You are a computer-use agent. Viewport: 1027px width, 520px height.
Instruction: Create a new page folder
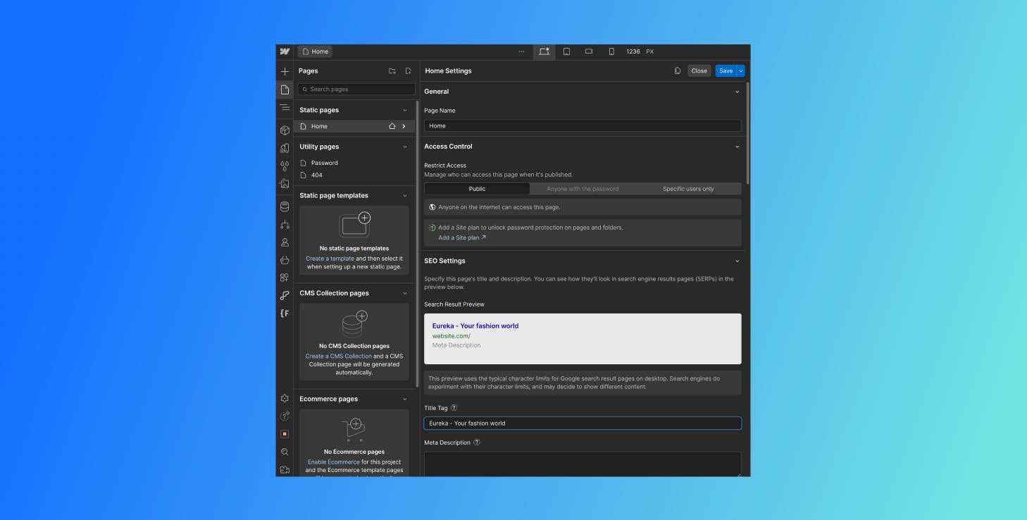(x=392, y=71)
